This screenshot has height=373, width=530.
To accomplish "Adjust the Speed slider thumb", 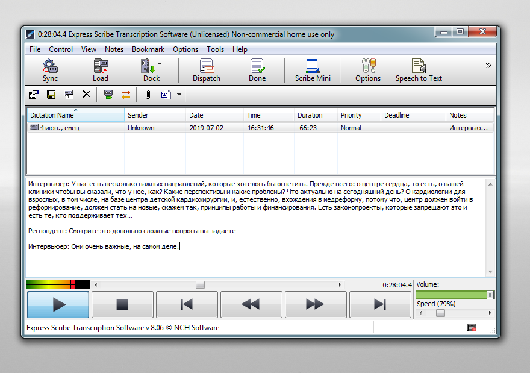I will [x=440, y=313].
